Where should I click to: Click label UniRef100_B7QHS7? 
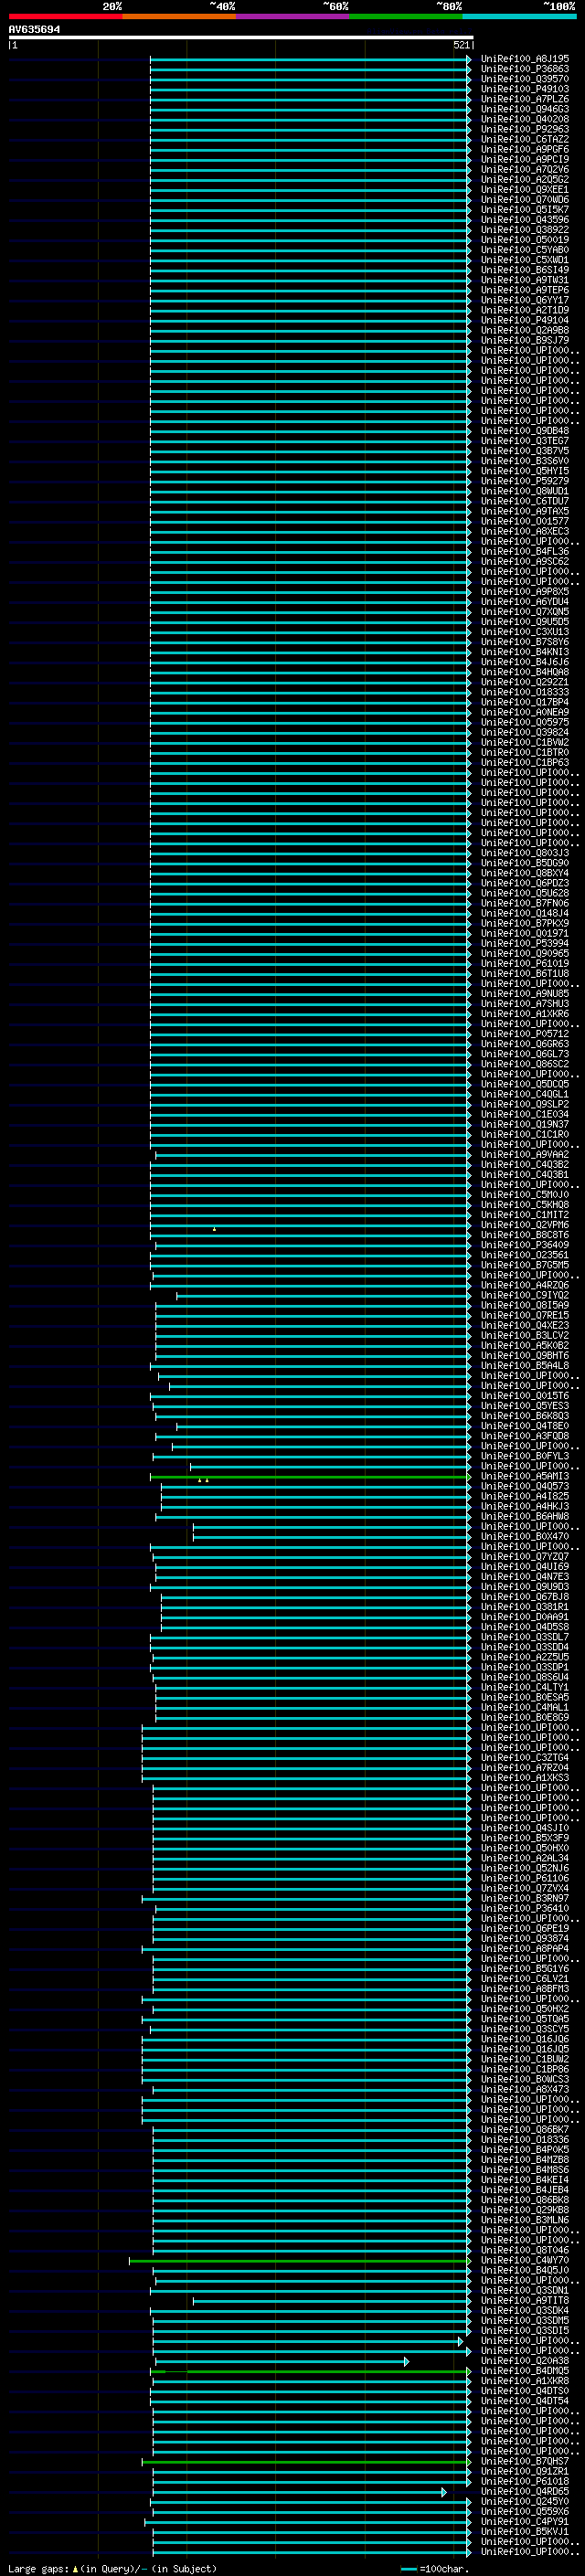click(x=525, y=2462)
